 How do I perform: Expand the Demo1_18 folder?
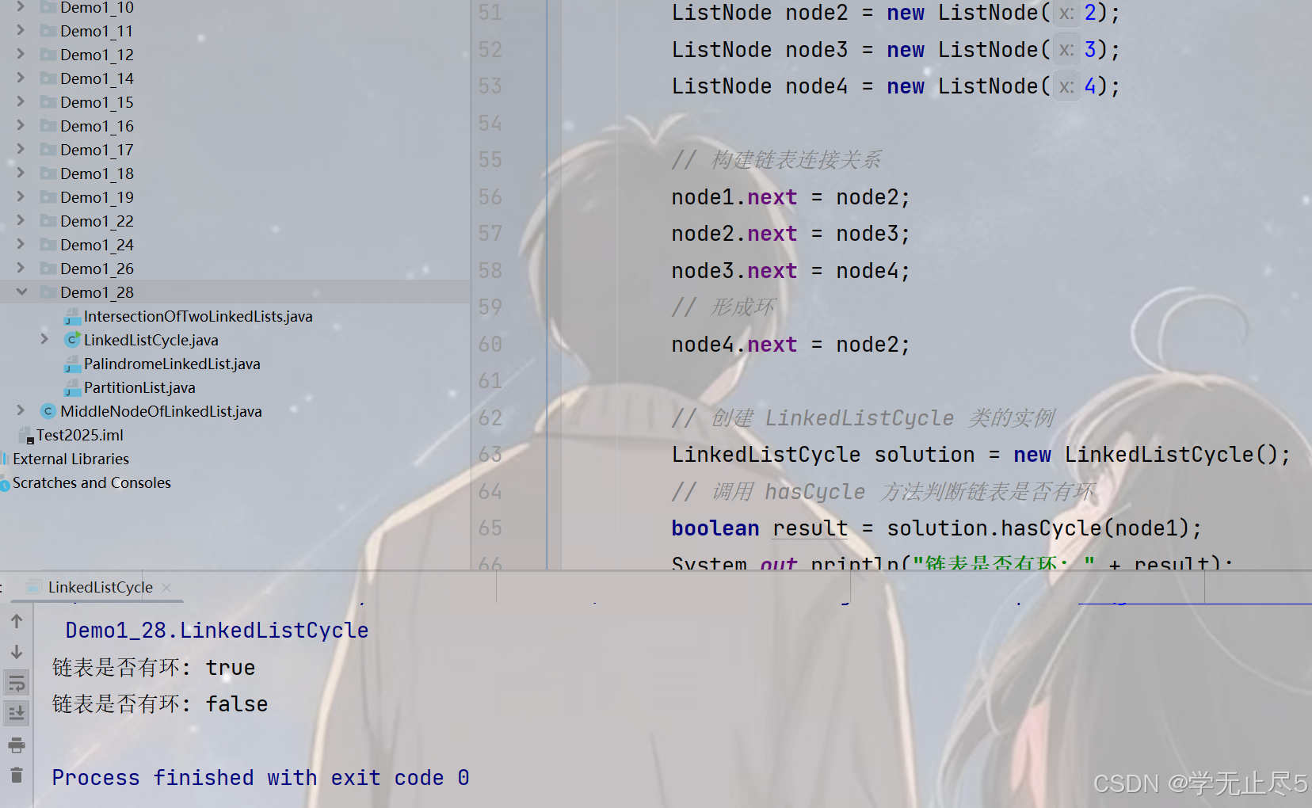click(21, 173)
